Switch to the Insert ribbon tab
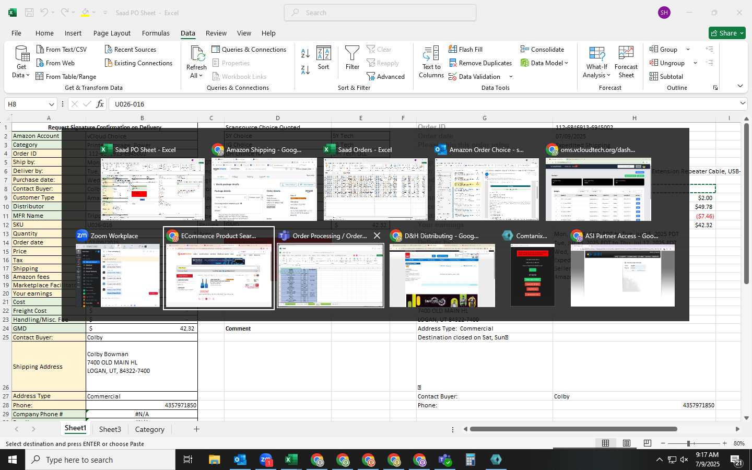This screenshot has height=470, width=752. [73, 33]
